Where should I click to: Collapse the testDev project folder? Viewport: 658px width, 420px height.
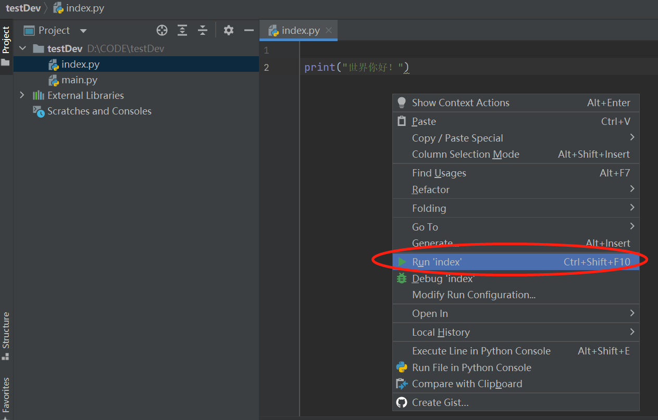(22, 48)
